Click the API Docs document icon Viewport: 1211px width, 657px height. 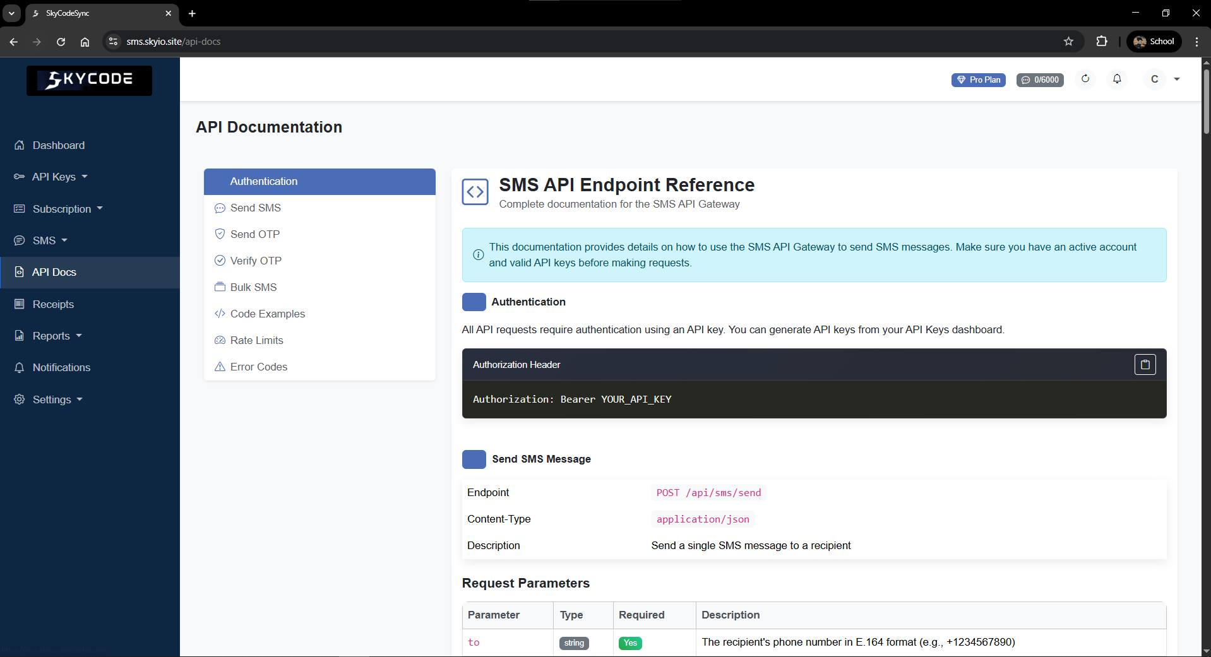pyautogui.click(x=20, y=272)
